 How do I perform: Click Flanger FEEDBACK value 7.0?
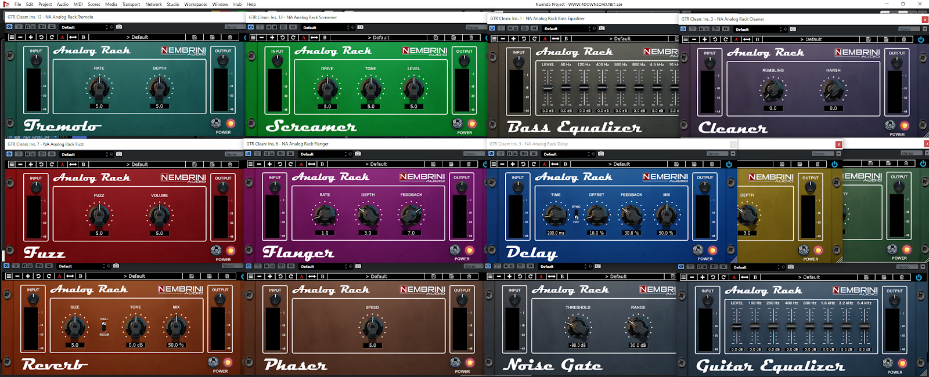[x=411, y=233]
